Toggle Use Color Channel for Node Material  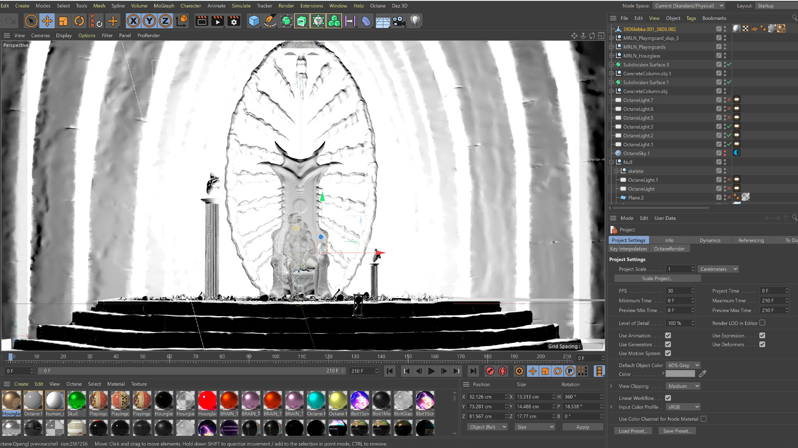(704, 419)
